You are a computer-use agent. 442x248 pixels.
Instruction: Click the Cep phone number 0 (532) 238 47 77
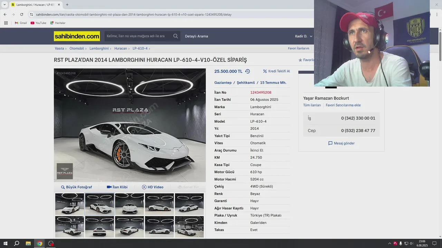pos(358,131)
